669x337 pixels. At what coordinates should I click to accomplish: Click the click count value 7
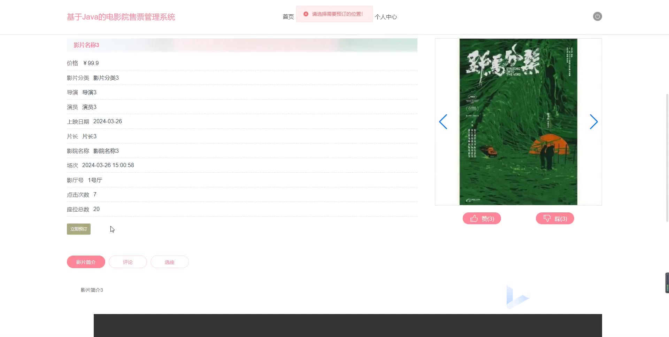point(95,194)
